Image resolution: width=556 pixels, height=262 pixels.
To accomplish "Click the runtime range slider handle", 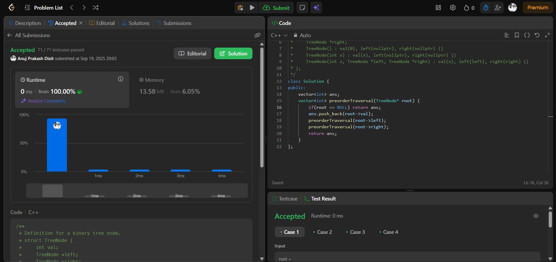I will click(52, 191).
